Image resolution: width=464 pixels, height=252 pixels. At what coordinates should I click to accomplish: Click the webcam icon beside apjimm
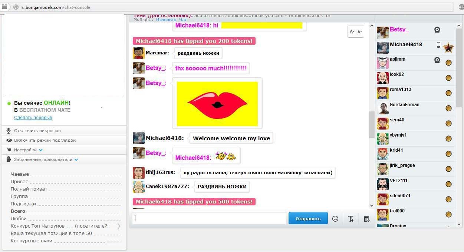(x=437, y=60)
